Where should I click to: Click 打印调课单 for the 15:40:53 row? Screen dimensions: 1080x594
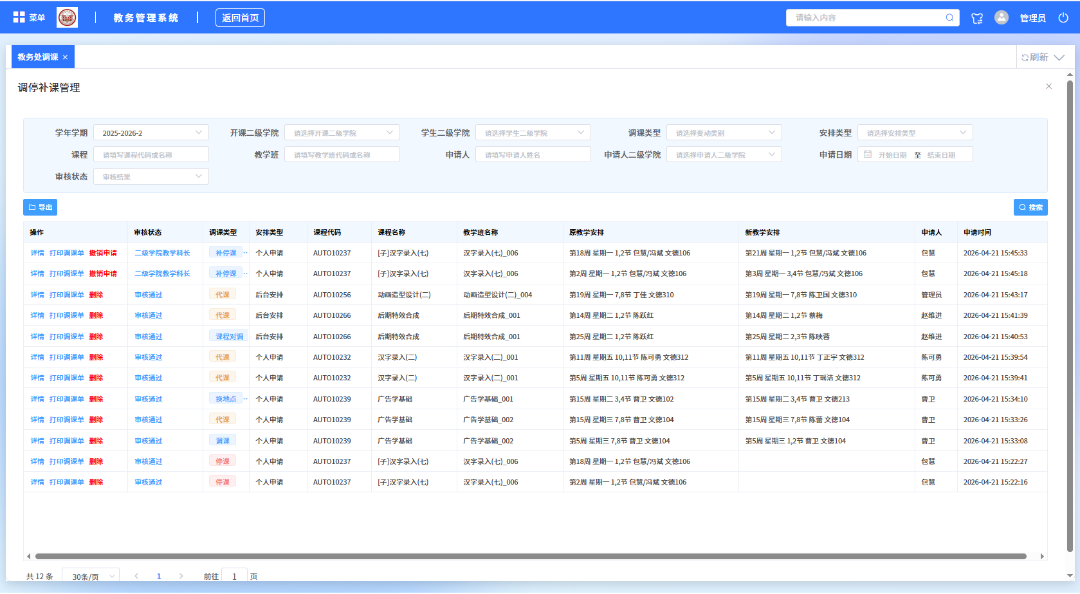tap(67, 337)
